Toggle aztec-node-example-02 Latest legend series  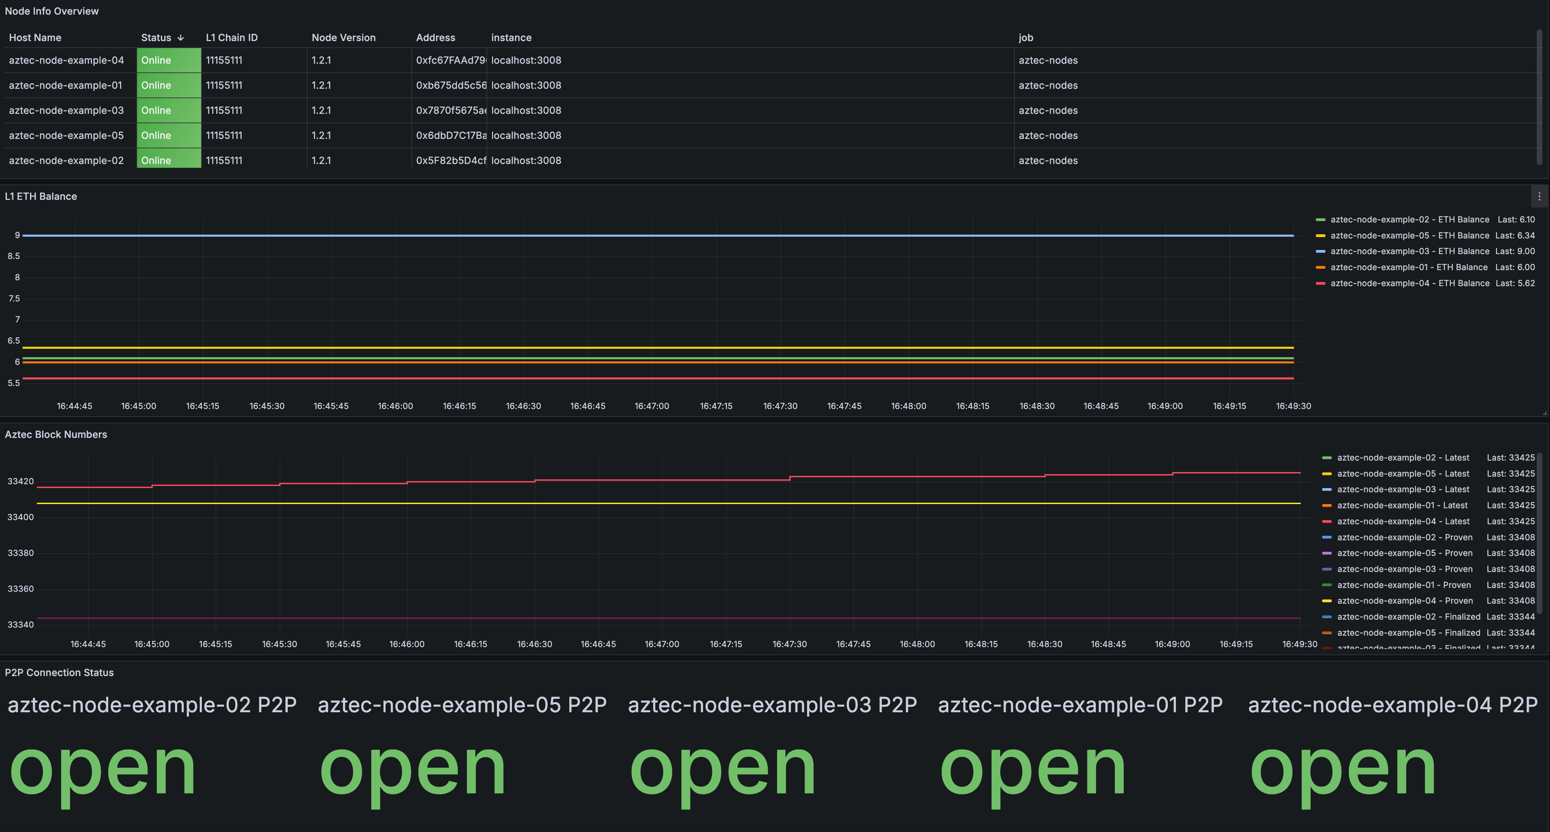pos(1403,457)
